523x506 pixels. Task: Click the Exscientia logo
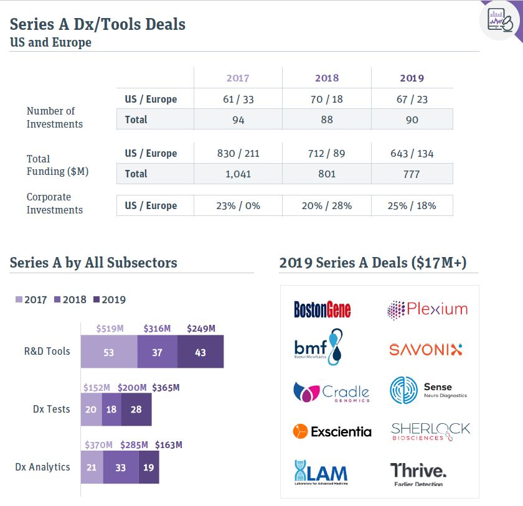click(332, 431)
